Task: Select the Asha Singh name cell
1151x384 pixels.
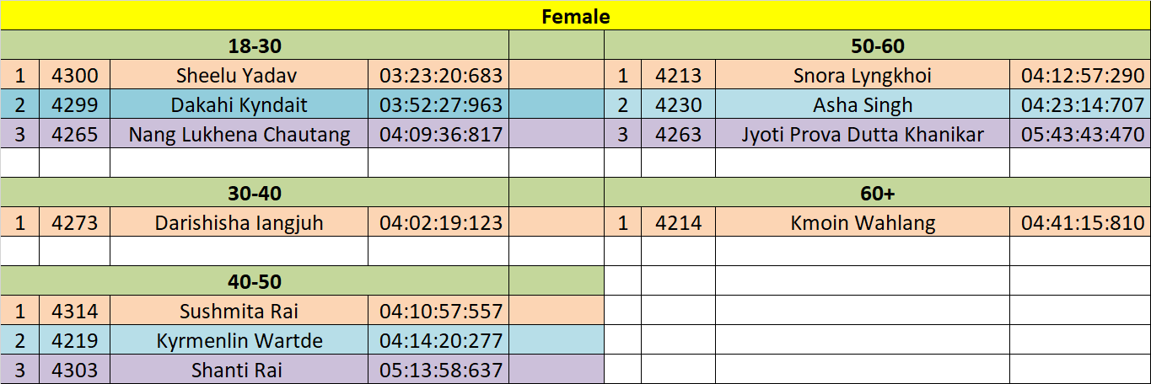Action: click(862, 105)
